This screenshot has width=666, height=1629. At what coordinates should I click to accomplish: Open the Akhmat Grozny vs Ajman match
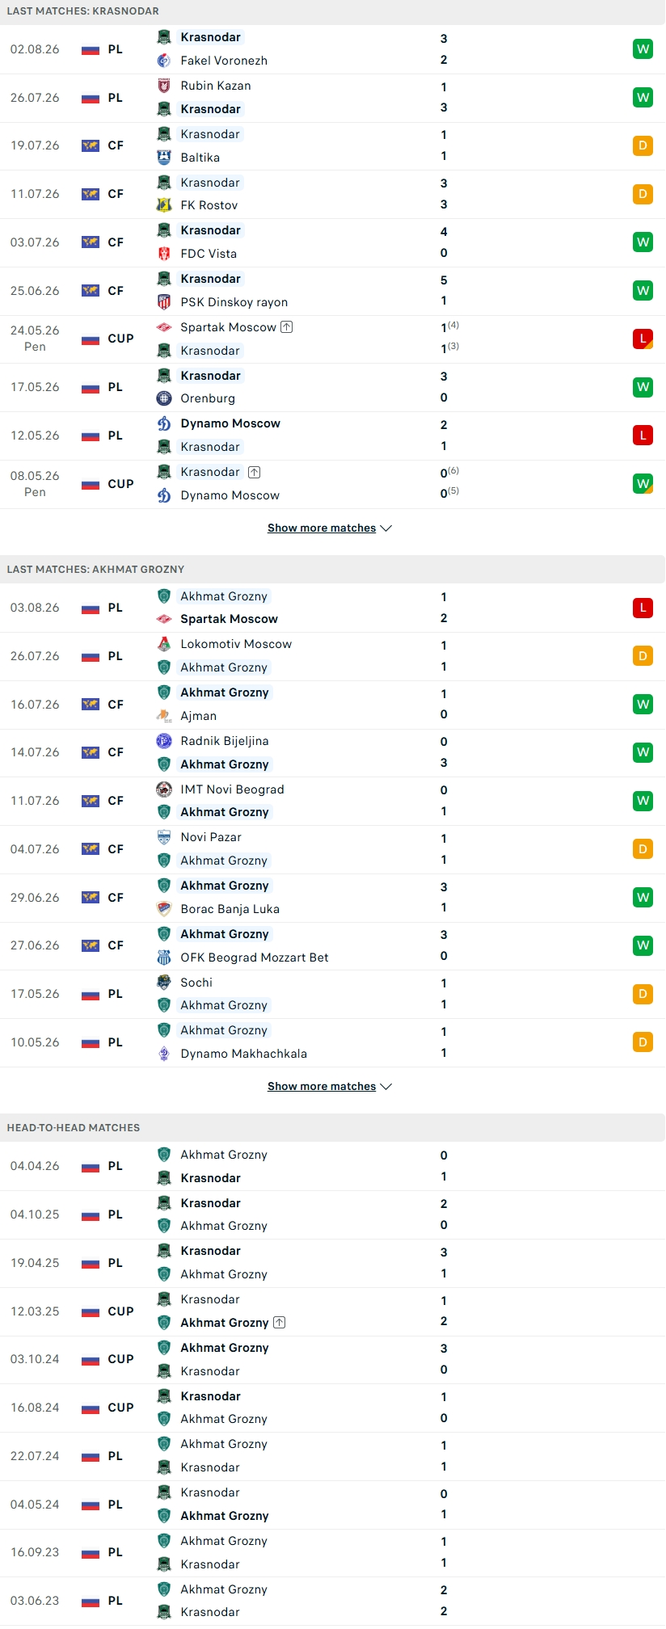[333, 705]
